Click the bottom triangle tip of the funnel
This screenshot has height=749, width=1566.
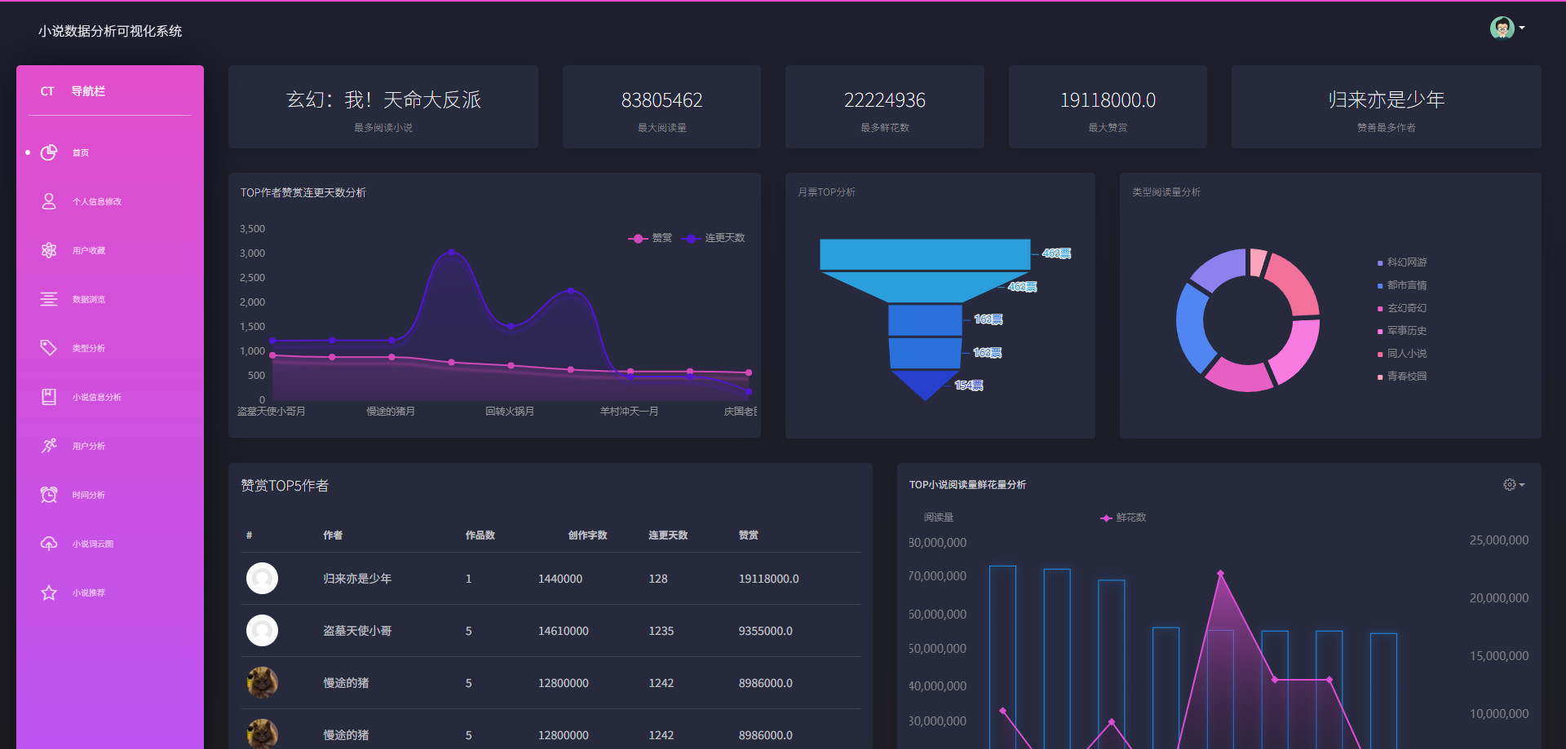tap(925, 386)
